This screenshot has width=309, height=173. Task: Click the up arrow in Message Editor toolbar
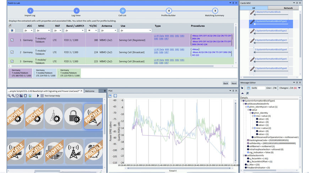point(243,93)
